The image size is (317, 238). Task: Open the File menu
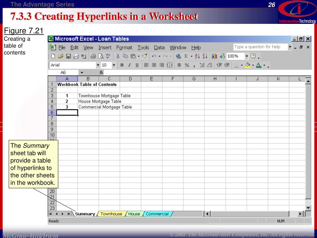(62, 47)
